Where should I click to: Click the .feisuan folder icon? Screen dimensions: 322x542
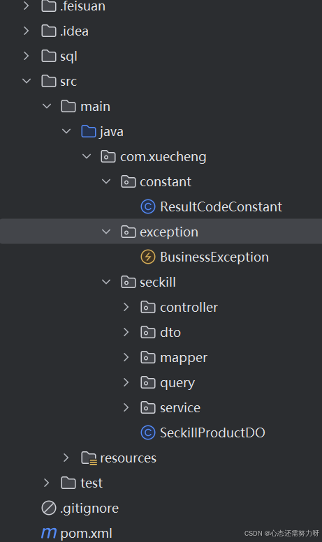(49, 6)
